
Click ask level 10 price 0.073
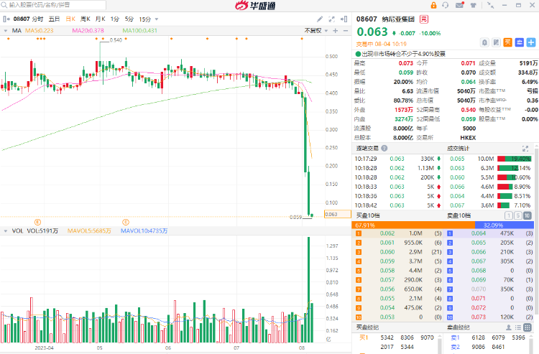pyautogui.click(x=479, y=317)
